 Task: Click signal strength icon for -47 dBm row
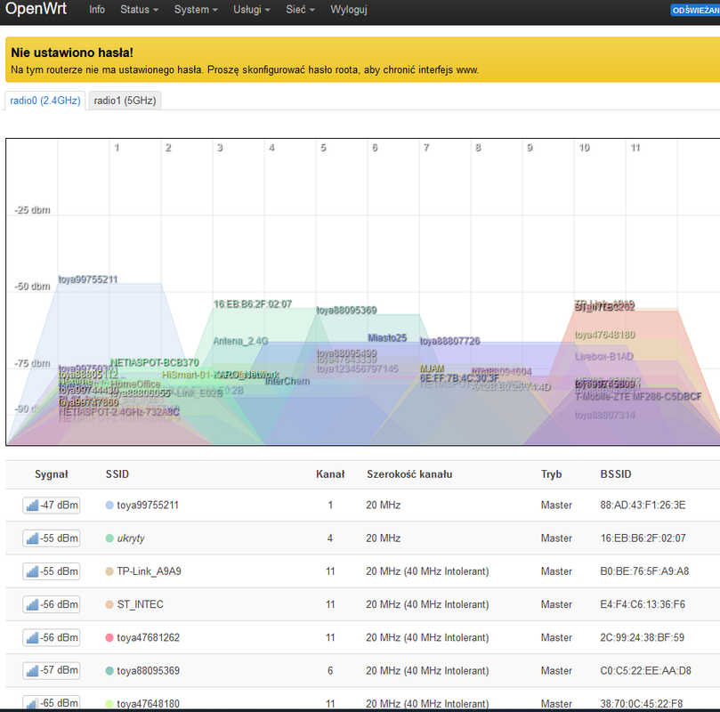click(x=33, y=506)
